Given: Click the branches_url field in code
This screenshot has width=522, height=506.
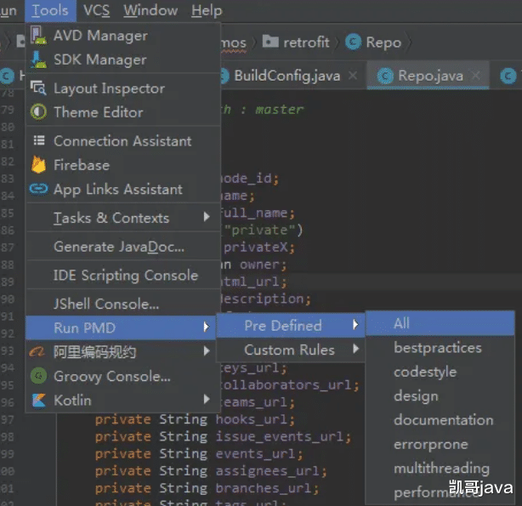Looking at the screenshot, I should (264, 488).
